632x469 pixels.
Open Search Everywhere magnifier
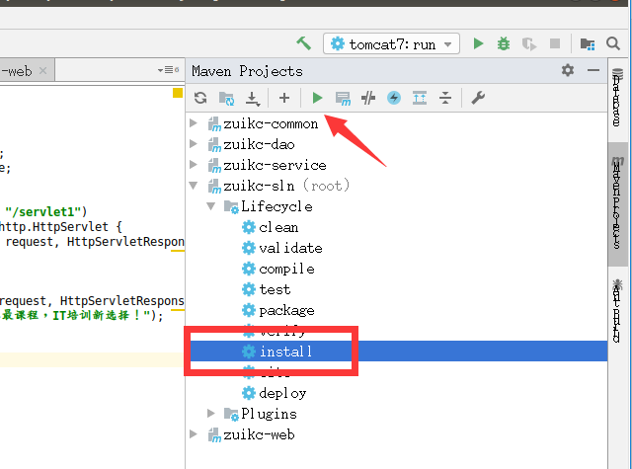click(x=613, y=43)
